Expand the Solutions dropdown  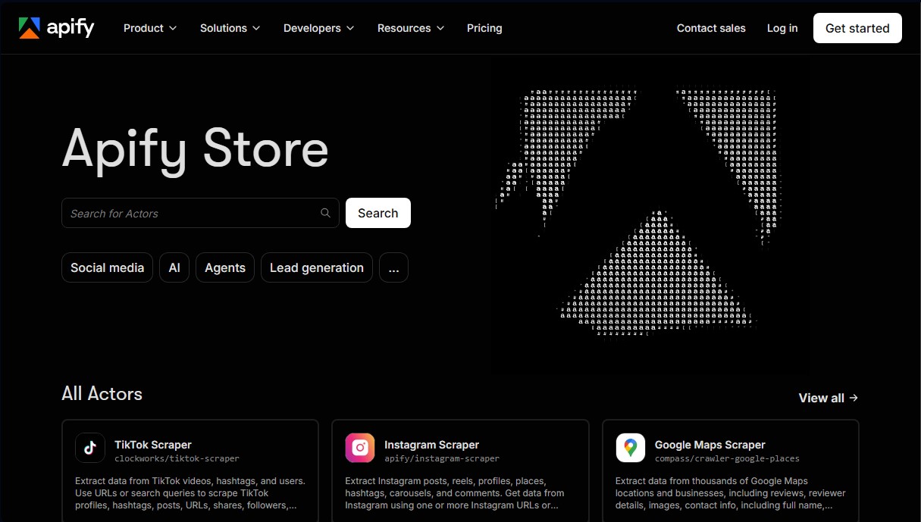click(230, 28)
